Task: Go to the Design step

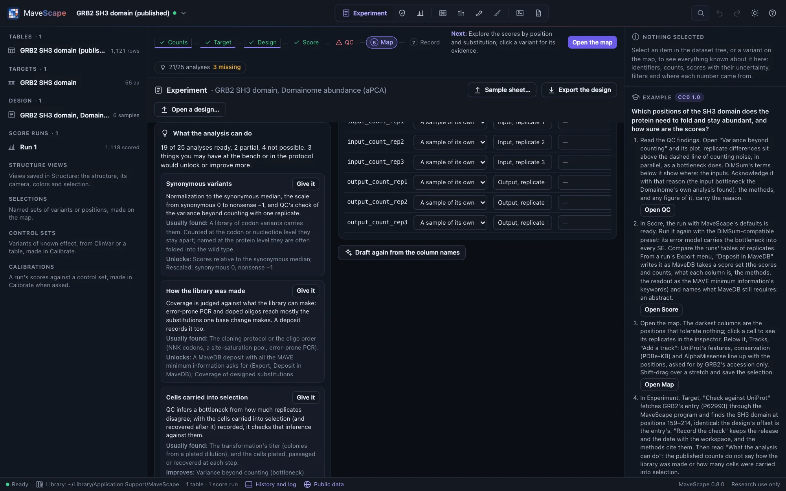Action: click(263, 42)
